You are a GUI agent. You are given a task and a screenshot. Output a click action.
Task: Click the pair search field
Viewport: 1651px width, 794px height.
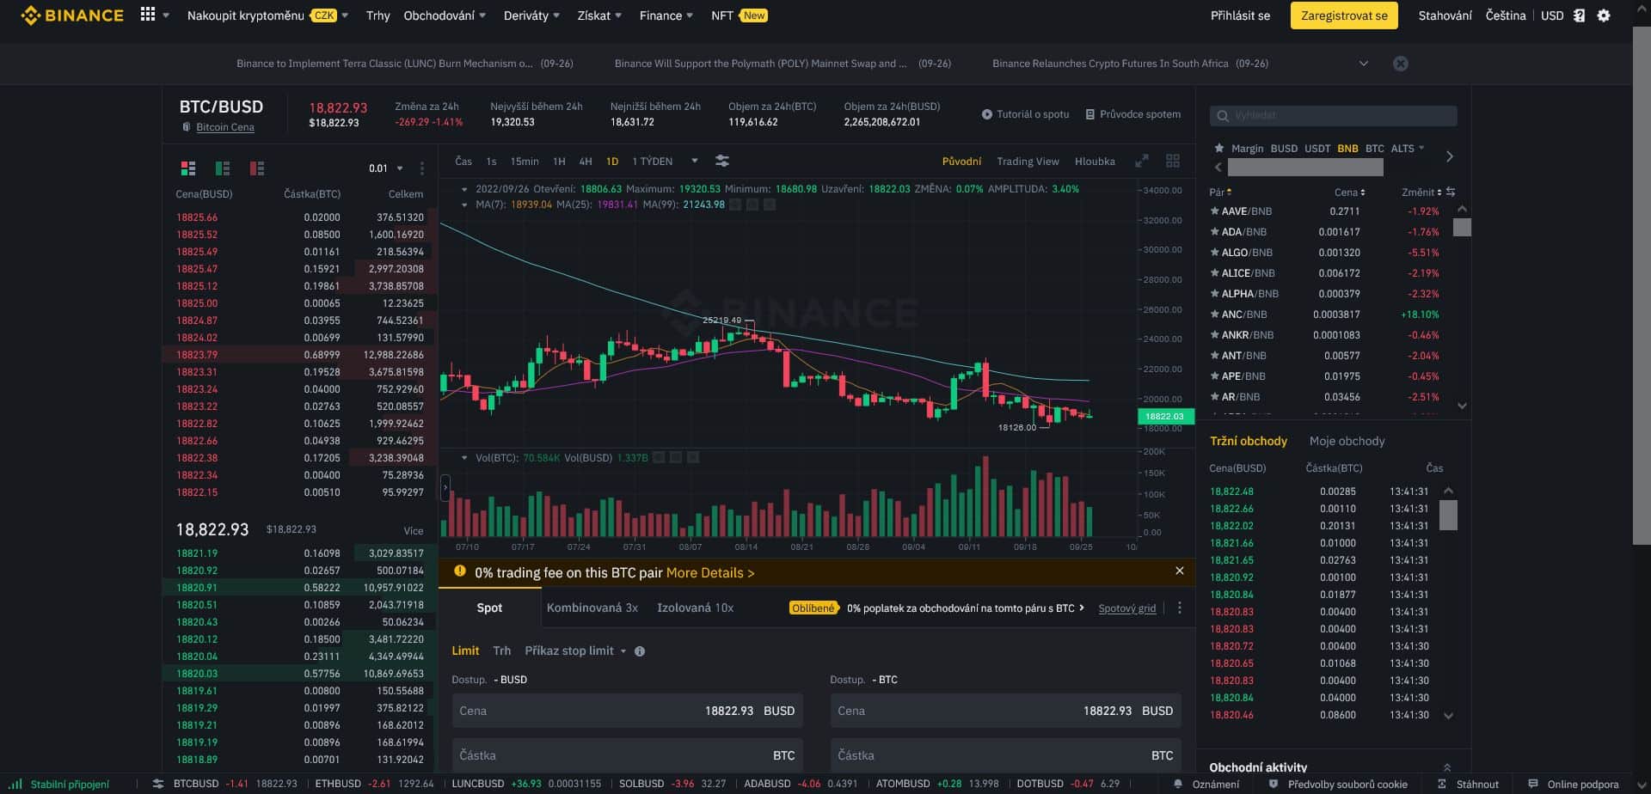pos(1334,115)
